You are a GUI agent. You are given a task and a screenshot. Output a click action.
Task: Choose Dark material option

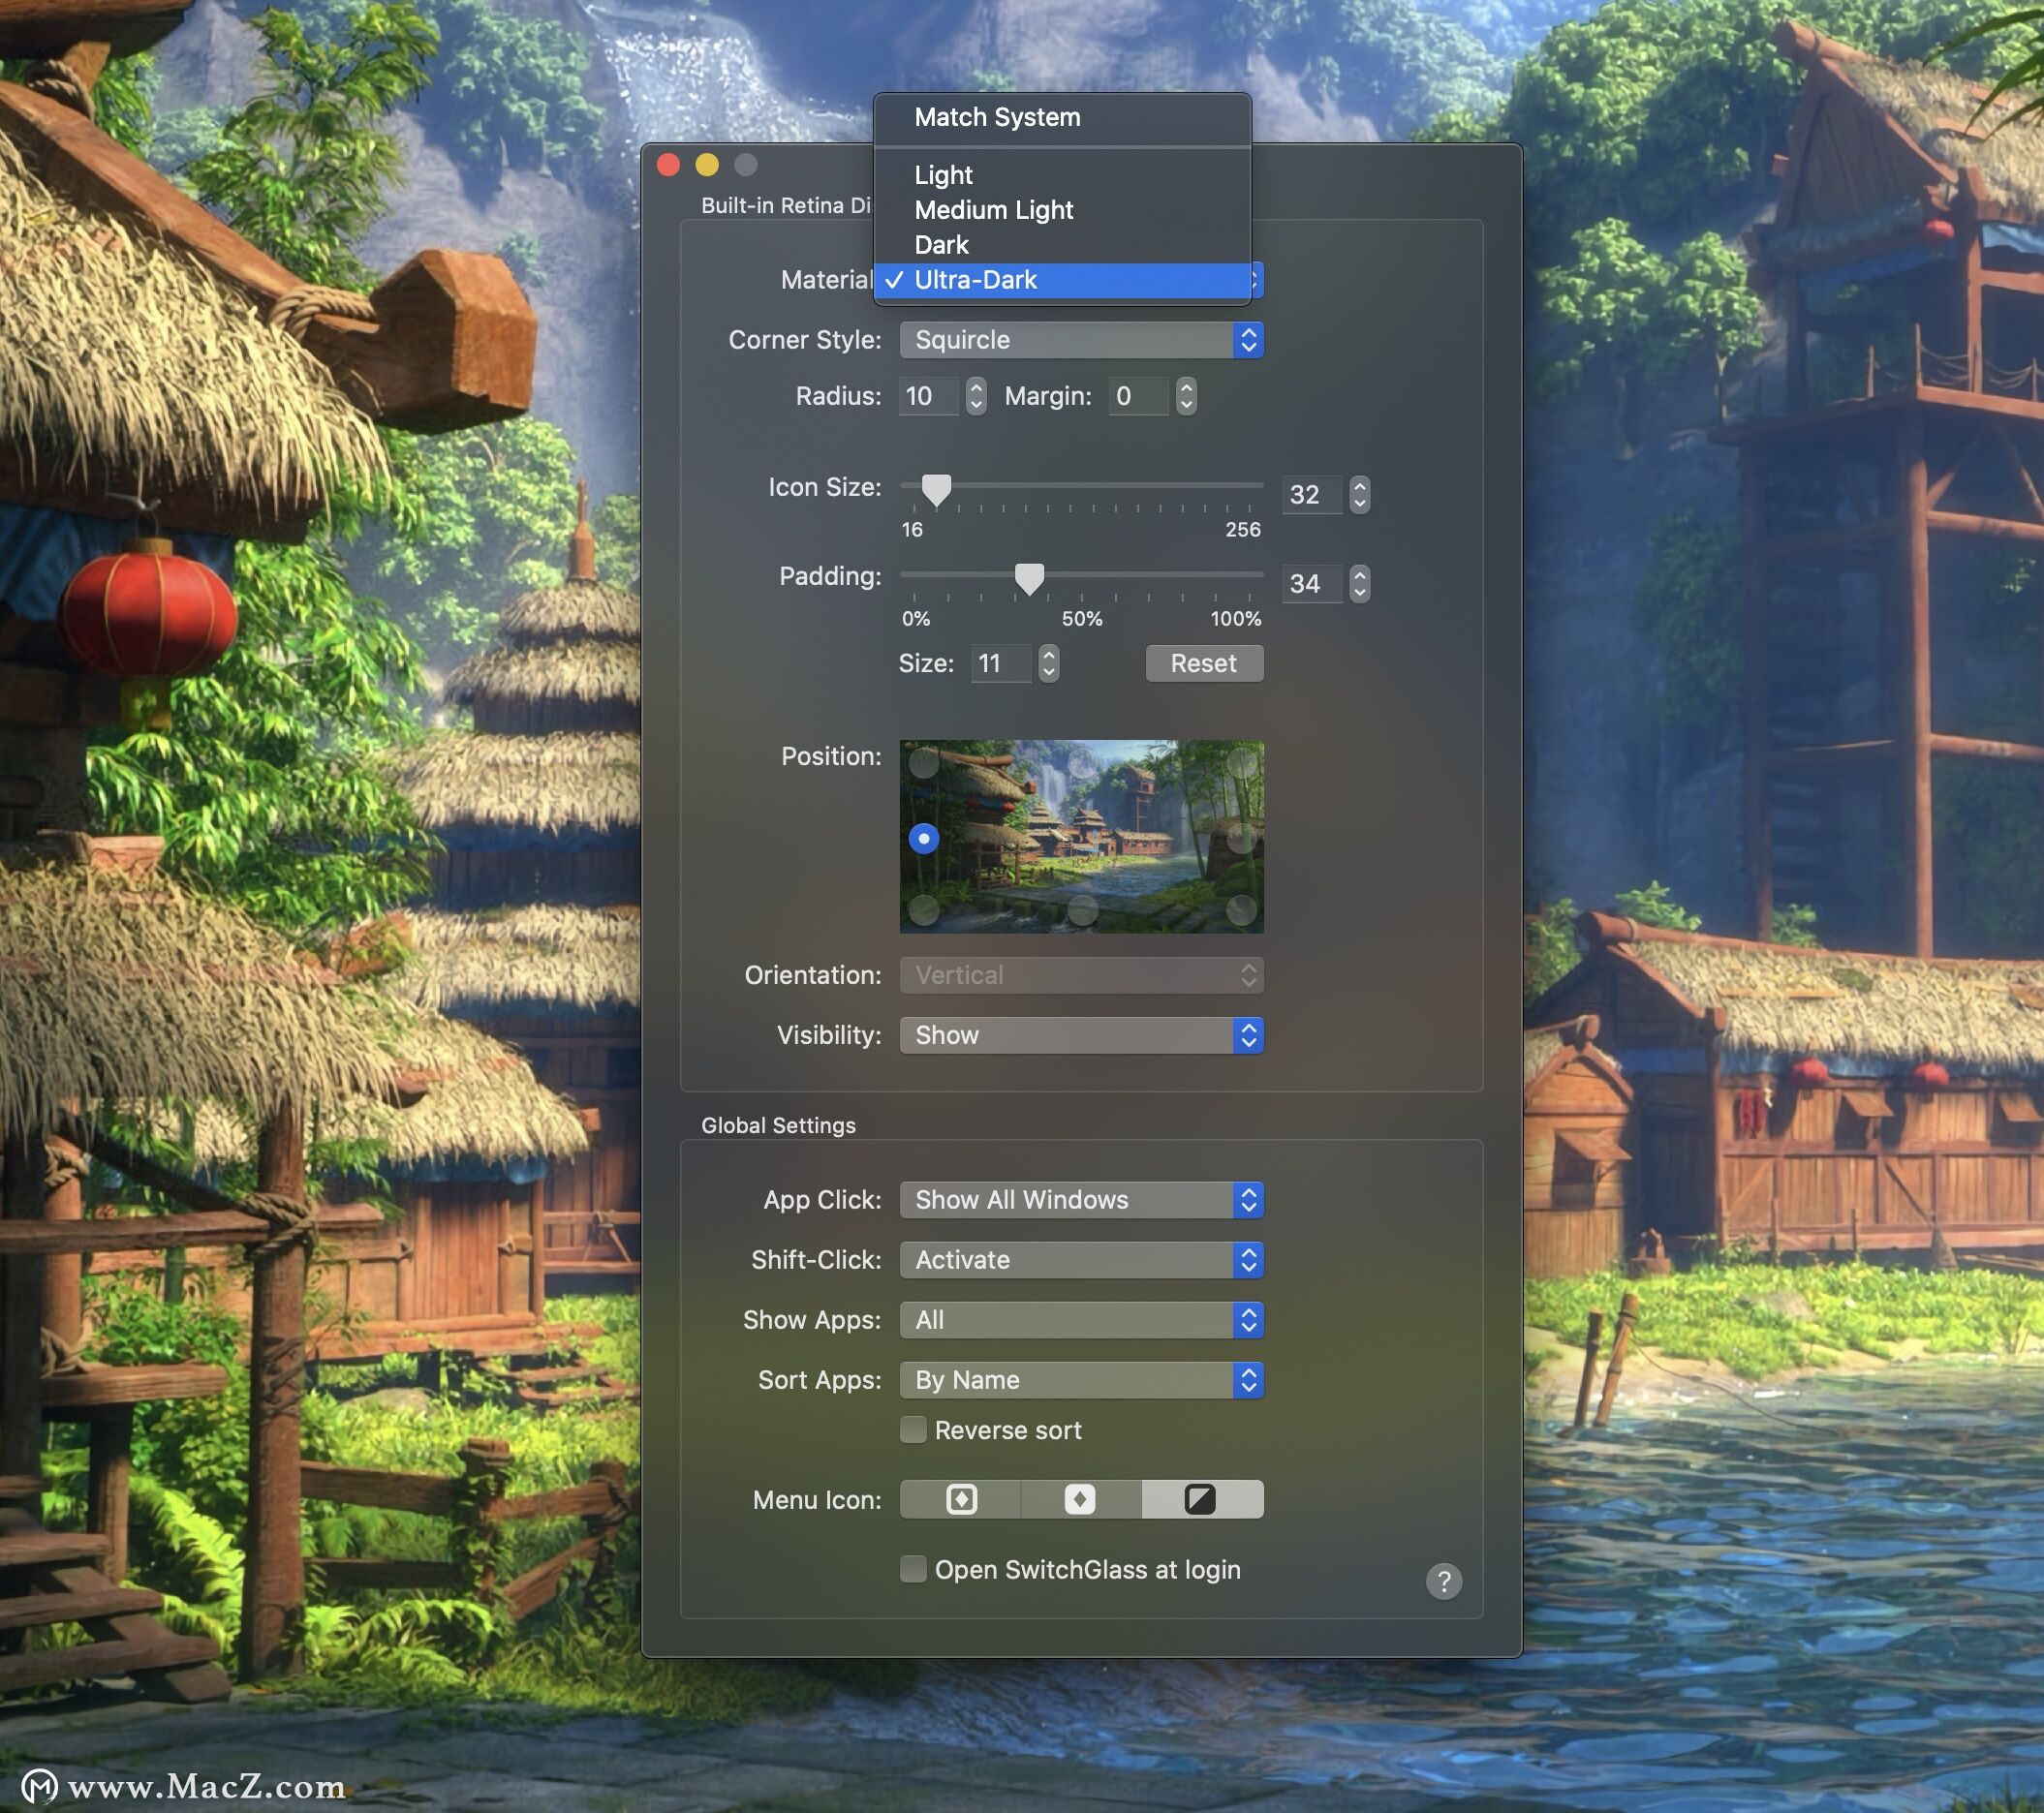coord(1062,245)
